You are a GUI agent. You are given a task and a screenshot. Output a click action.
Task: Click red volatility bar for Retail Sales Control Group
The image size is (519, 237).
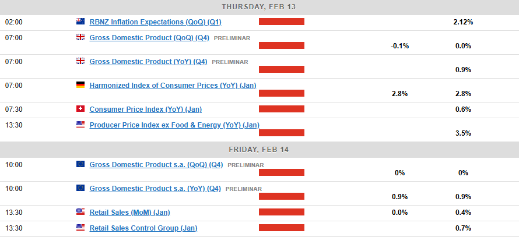coord(282,228)
